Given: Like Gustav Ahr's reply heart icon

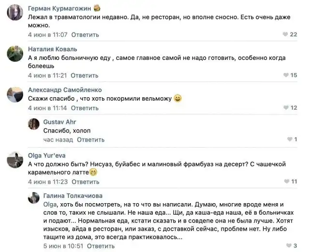Looking at the screenshot, I should 289,140.
